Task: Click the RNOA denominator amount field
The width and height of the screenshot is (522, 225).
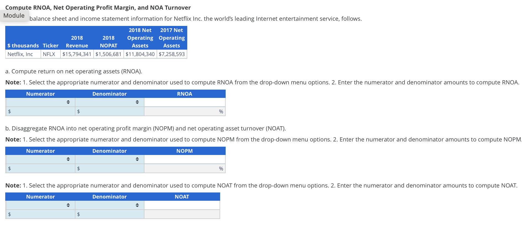Action: [x=109, y=111]
